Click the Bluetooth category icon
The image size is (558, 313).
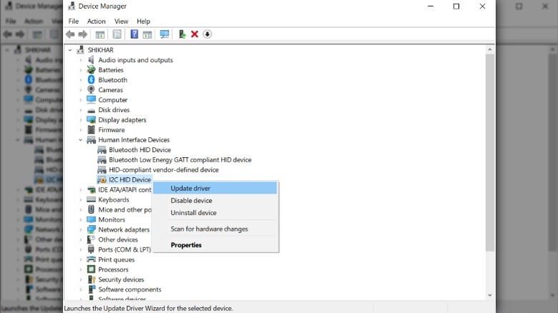[x=91, y=79]
